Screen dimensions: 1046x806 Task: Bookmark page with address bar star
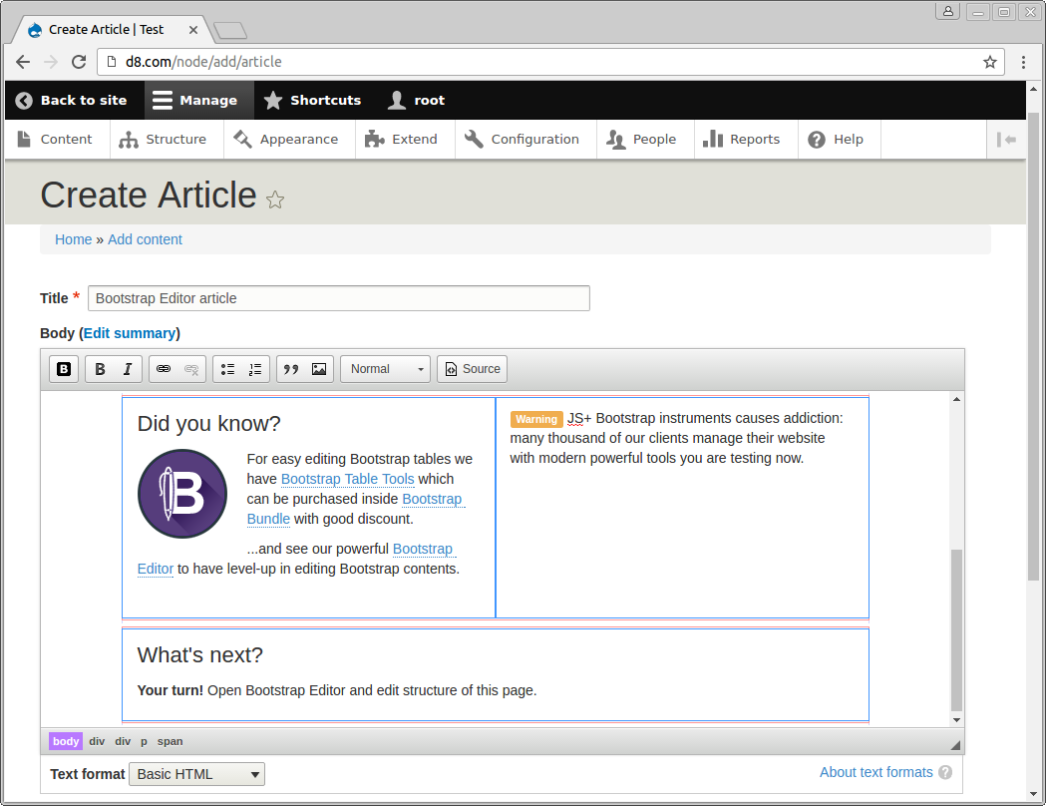coord(989,62)
